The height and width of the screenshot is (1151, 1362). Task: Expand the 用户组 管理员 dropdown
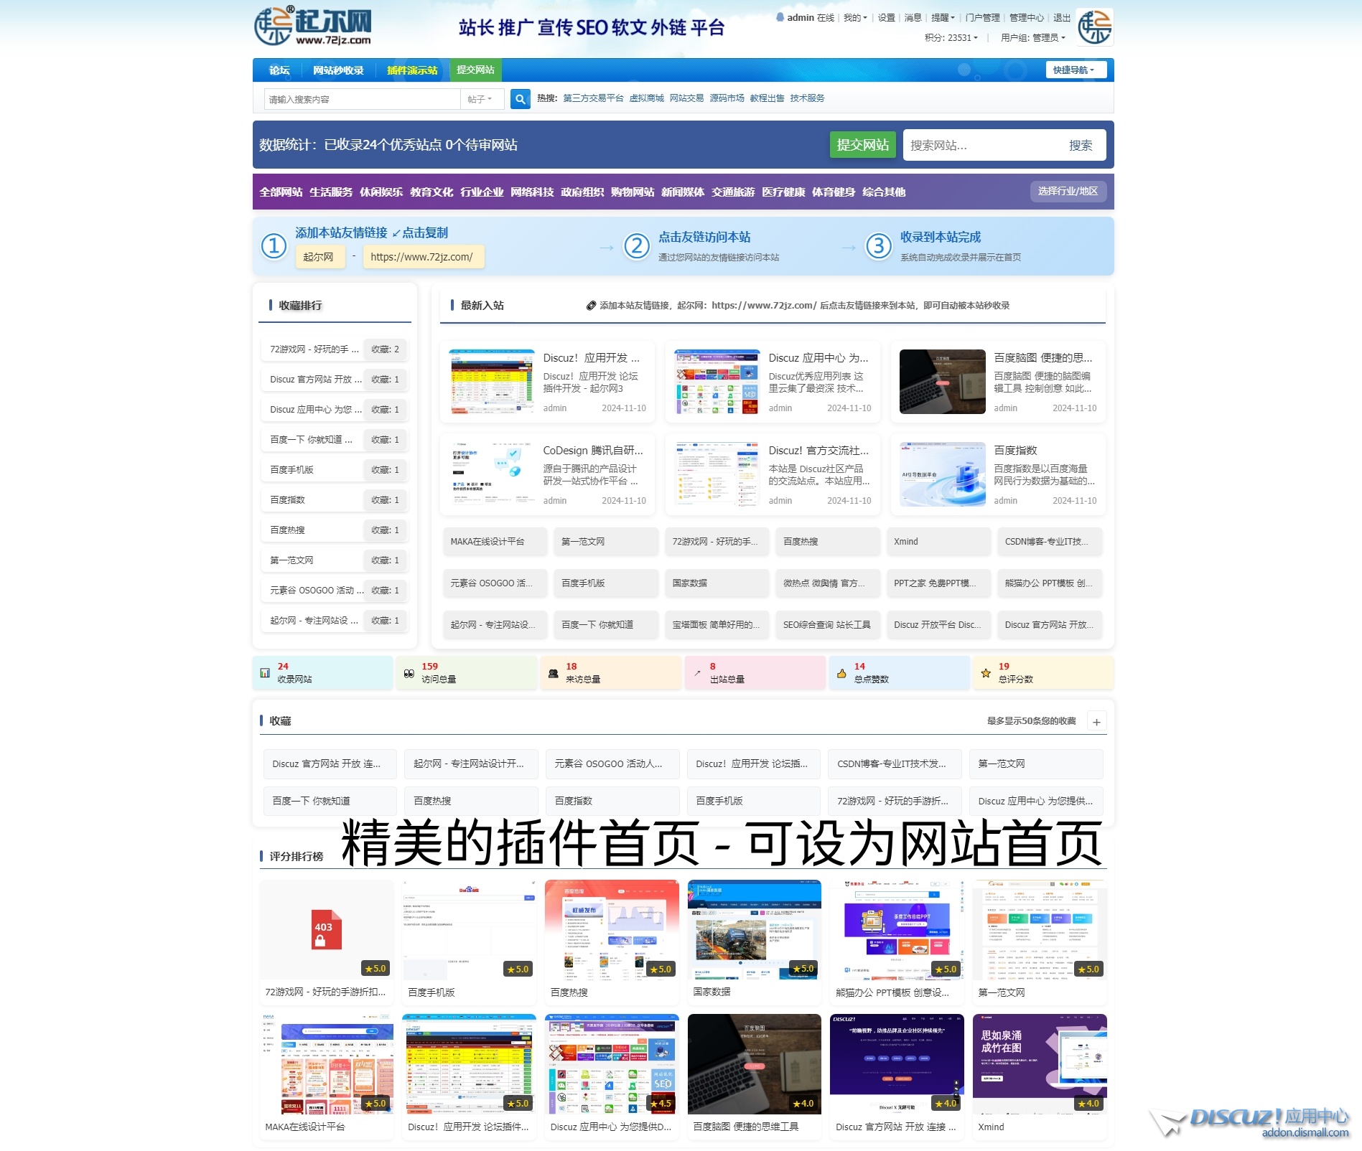(x=1032, y=38)
